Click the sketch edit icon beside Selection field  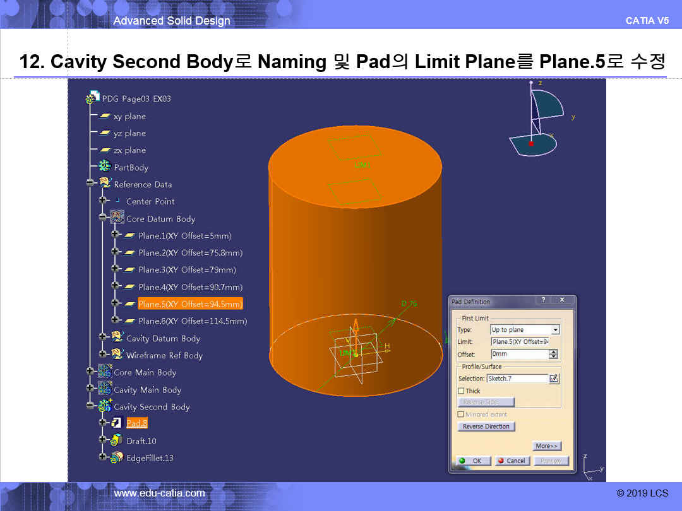554,379
